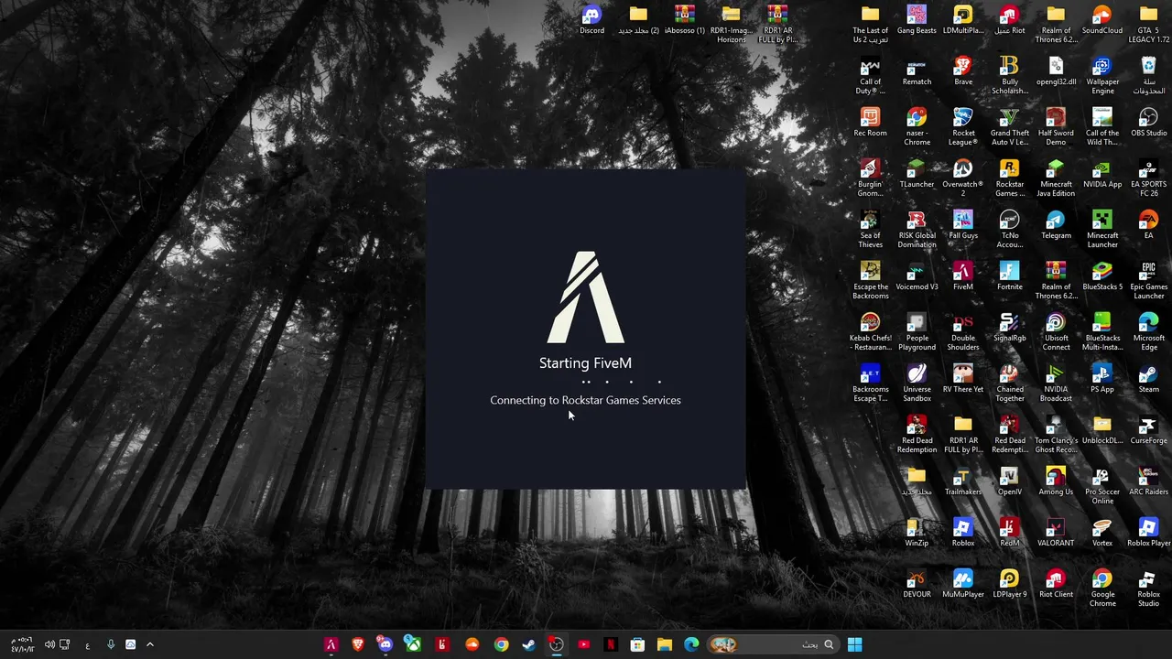The width and height of the screenshot is (1172, 659).
Task: Open The Last of Us 2 folder
Action: click(x=870, y=24)
